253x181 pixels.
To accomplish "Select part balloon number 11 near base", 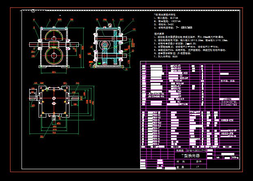I will pyautogui.click(x=126, y=69).
